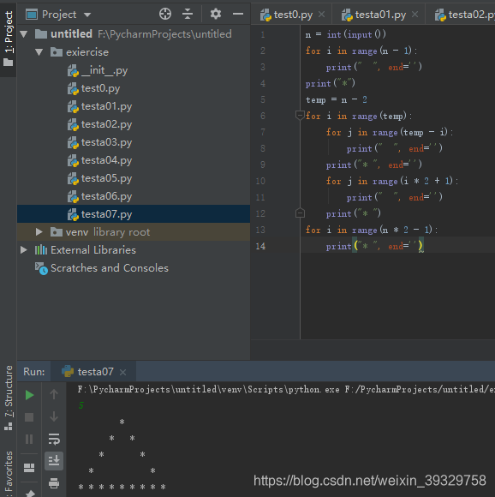Toggle soft-wrap in run console

coord(54,439)
